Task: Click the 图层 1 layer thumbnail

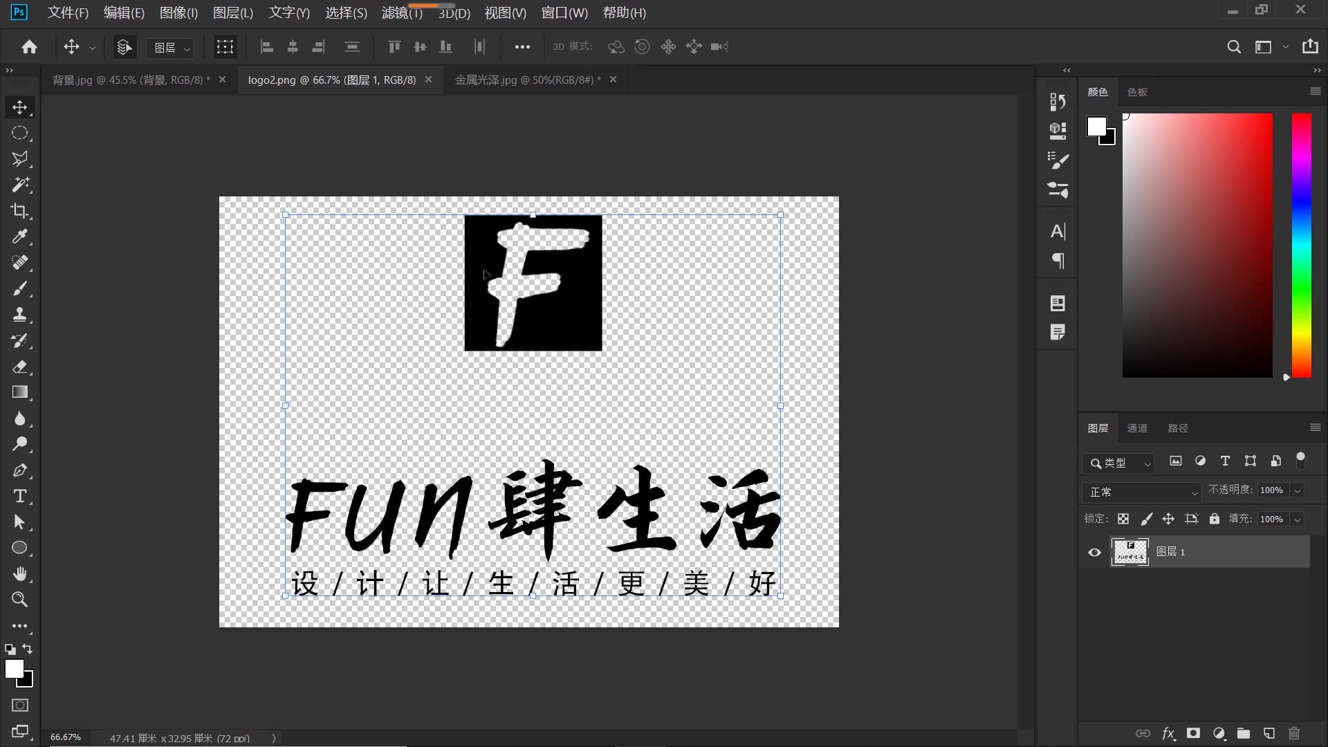Action: click(x=1130, y=552)
